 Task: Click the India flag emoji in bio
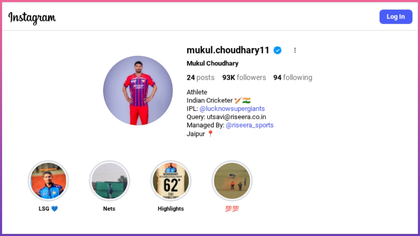[246, 100]
